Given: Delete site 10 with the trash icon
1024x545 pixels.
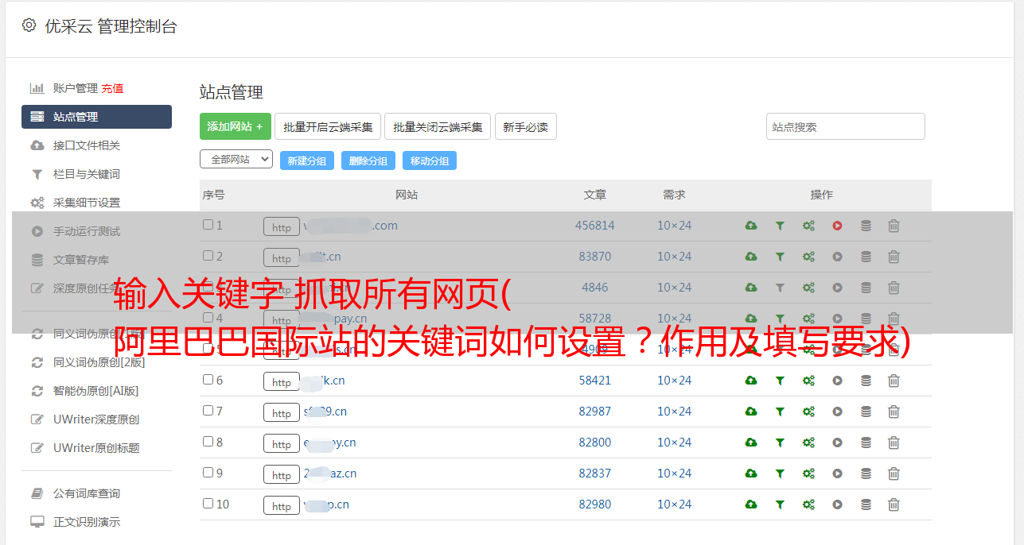Looking at the screenshot, I should point(894,504).
